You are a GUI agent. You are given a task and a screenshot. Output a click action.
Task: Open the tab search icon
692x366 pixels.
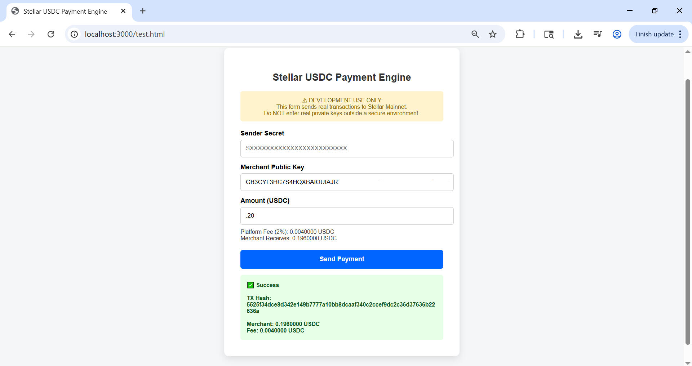point(549,34)
